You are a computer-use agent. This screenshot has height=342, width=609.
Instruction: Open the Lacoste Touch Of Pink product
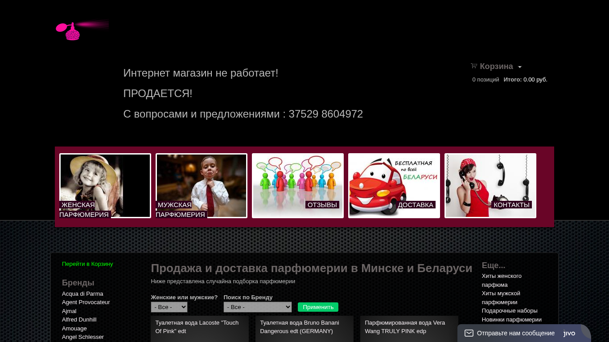[x=197, y=327]
